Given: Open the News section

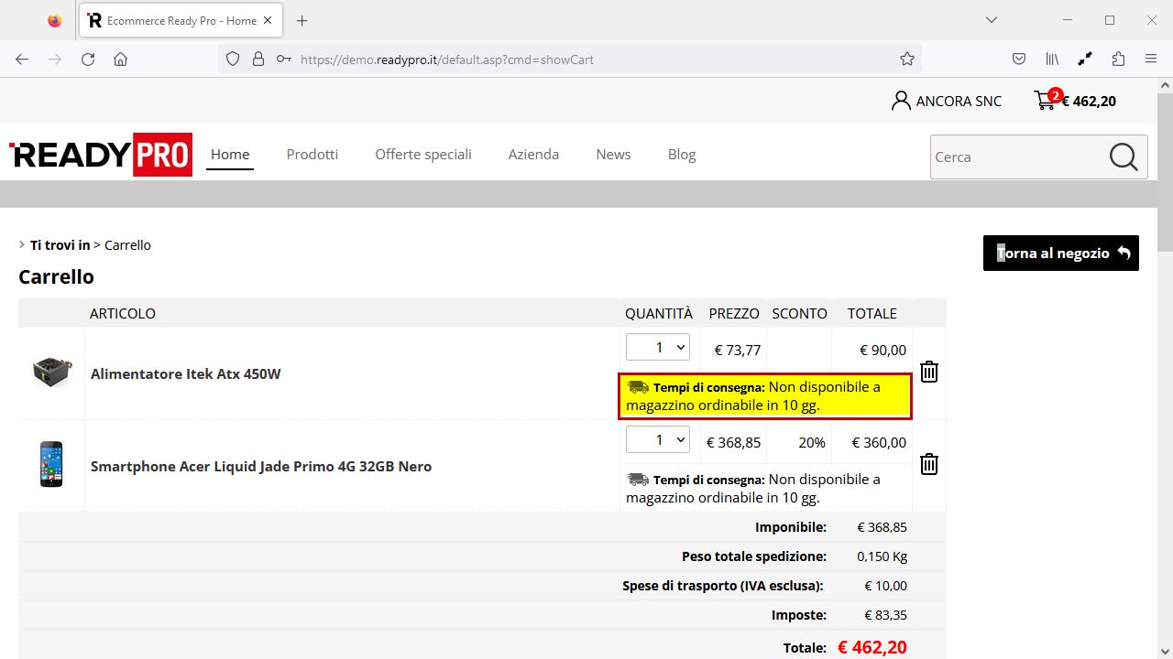Looking at the screenshot, I should pos(613,155).
